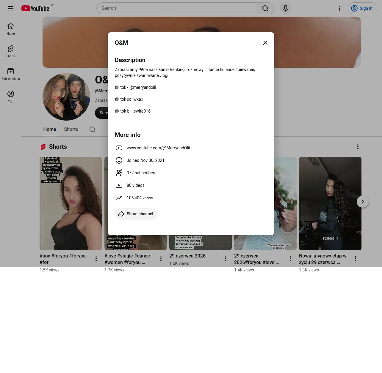The height and width of the screenshot is (373, 382).
Task: Click the magnifier search button
Action: coord(265,8)
